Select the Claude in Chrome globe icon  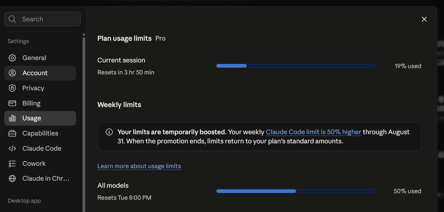pyautogui.click(x=12, y=178)
